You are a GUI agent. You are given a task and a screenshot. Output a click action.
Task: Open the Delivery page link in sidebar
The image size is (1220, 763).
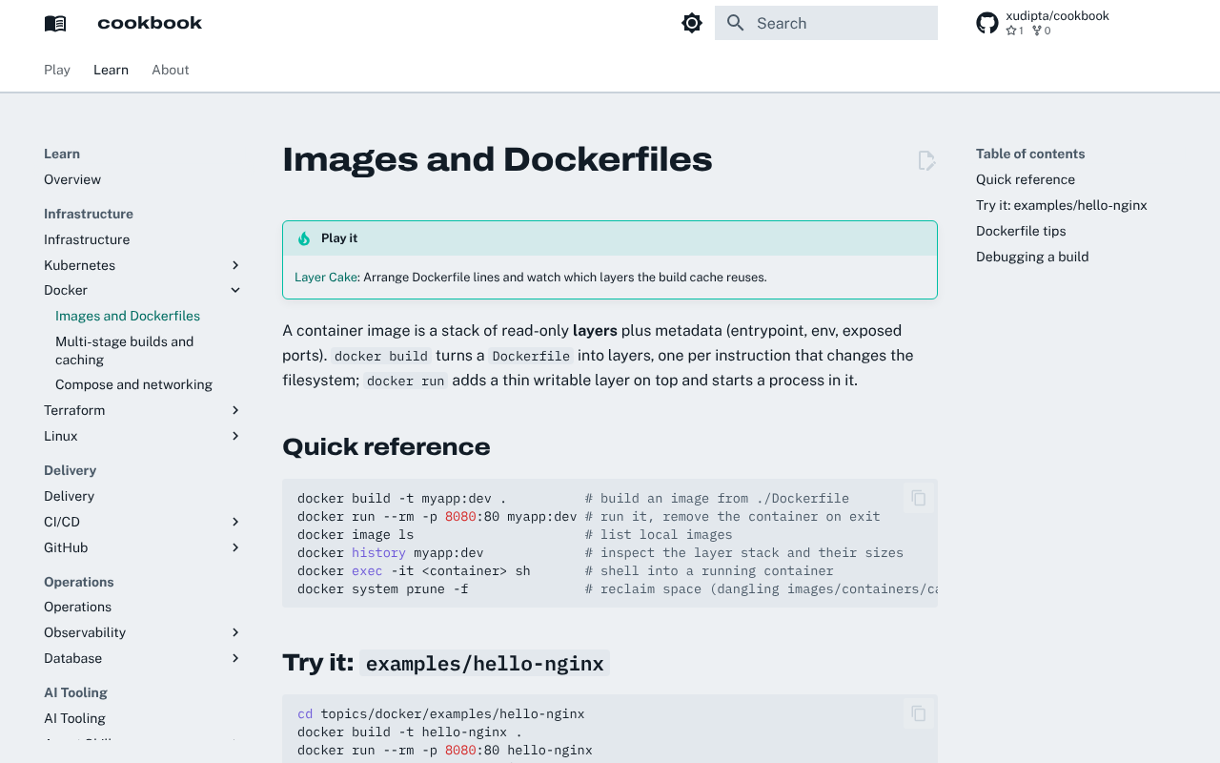(x=69, y=496)
